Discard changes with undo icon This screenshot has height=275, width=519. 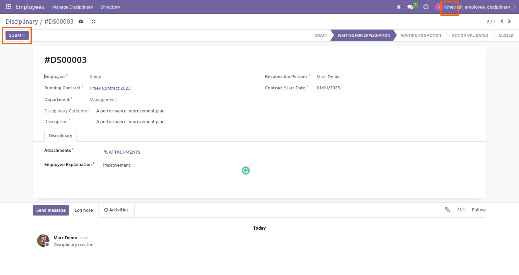coord(93,21)
